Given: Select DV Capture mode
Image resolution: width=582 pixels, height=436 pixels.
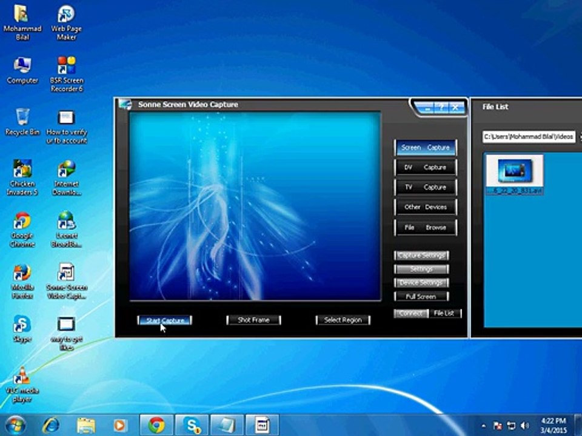Looking at the screenshot, I should click(426, 167).
